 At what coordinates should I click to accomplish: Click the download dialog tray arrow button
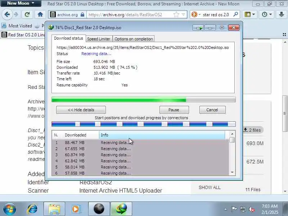199,28
